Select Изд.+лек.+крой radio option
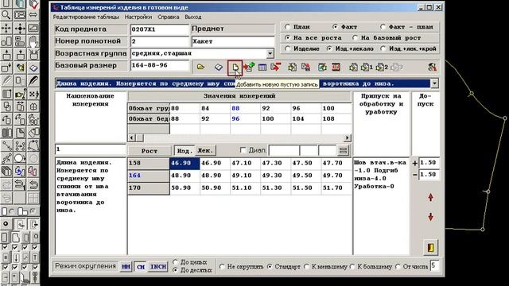The height and width of the screenshot is (286, 509). point(383,48)
